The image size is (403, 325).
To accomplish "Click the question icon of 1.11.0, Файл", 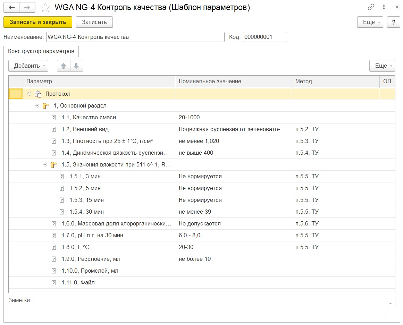I will tap(54, 283).
